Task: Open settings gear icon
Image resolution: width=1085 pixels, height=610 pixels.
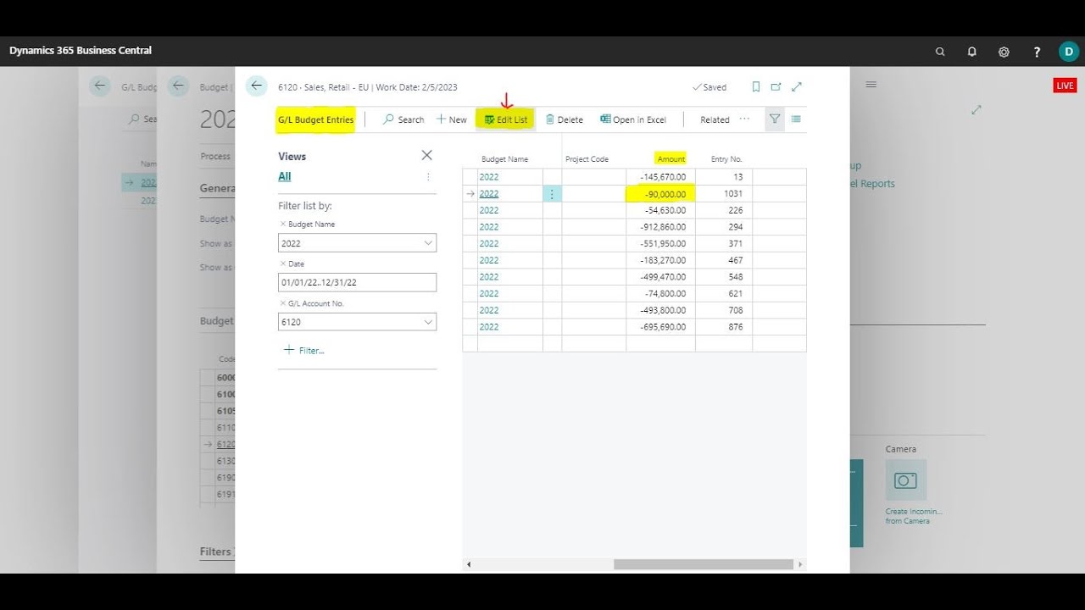Action: tap(1004, 52)
